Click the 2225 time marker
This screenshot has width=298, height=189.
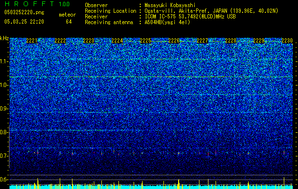(x=145, y=41)
